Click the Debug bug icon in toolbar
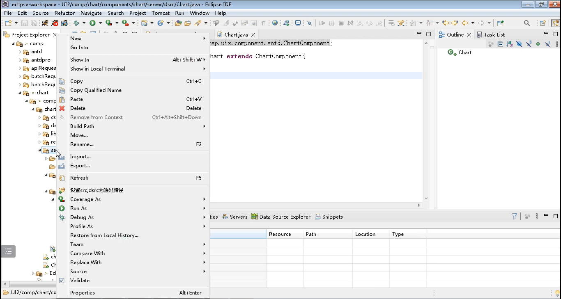Image resolution: width=561 pixels, height=299 pixels. 76,23
